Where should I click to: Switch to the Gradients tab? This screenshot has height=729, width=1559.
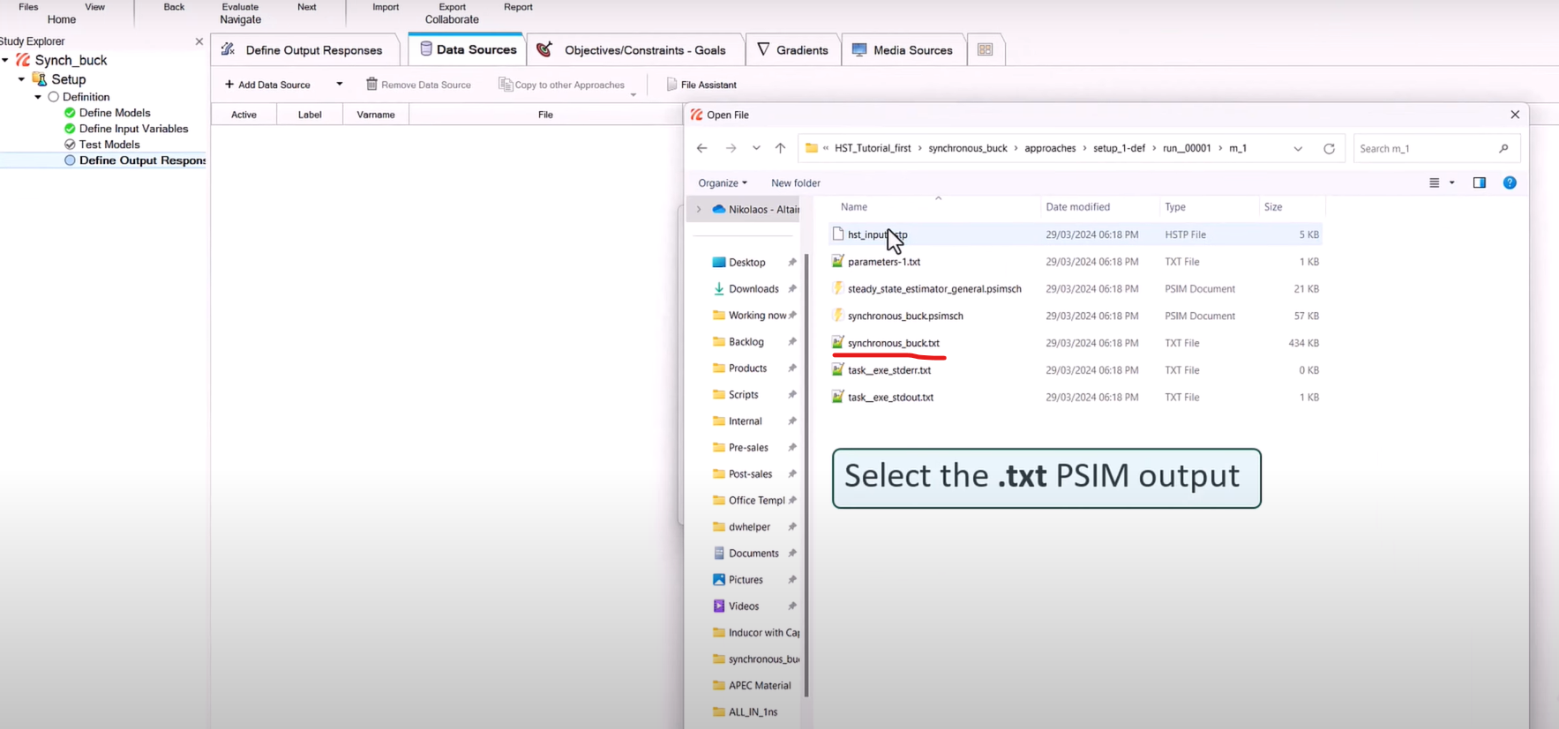[792, 50]
